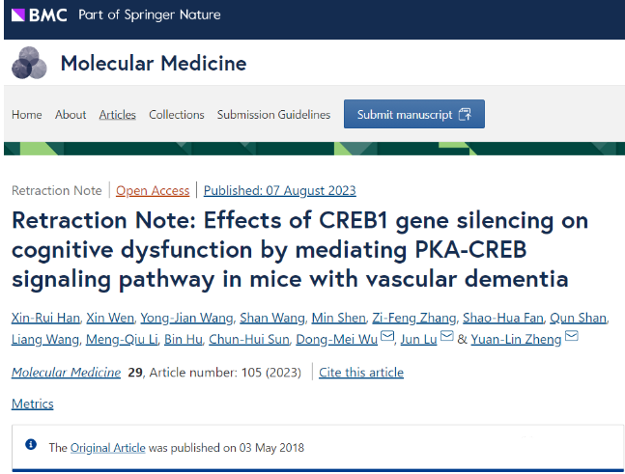Open Submission Guidelines page
Viewport: 625px width, 474px height.
(273, 115)
